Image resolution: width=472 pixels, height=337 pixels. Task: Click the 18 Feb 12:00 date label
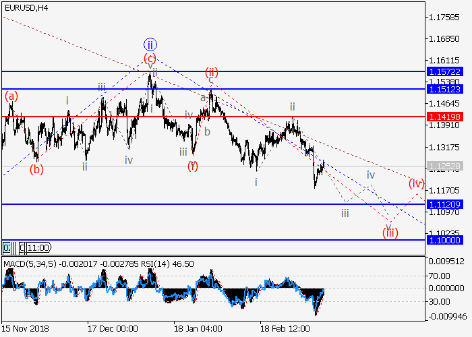286,328
